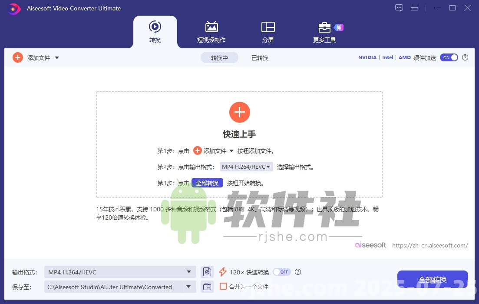Open the hamburger menu in the title bar
This screenshot has height=304, width=479.
click(414, 8)
